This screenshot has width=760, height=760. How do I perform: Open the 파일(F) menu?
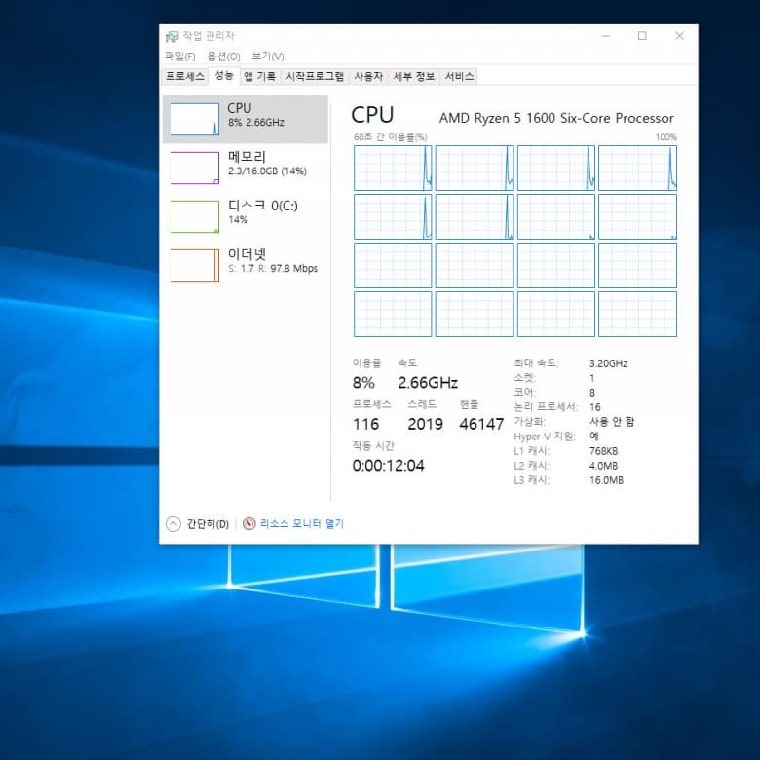180,57
